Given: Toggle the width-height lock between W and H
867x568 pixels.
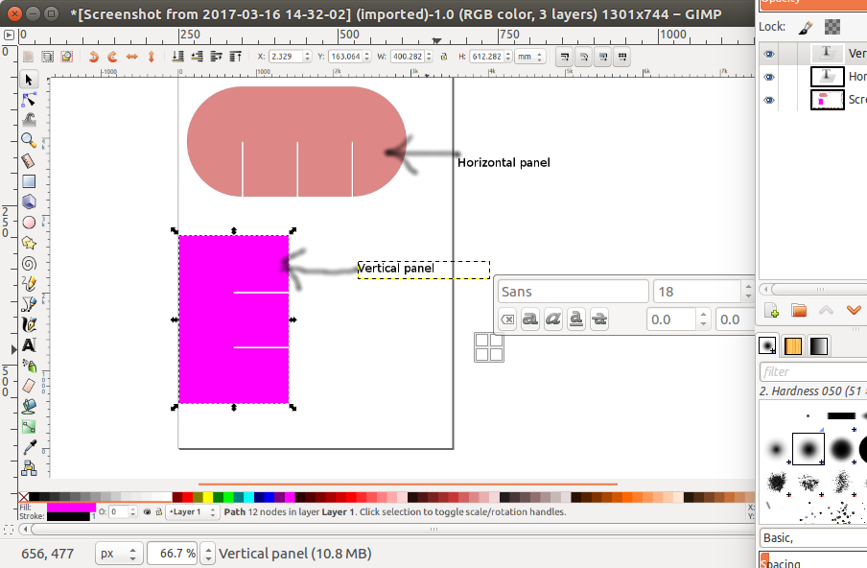Looking at the screenshot, I should point(443,57).
